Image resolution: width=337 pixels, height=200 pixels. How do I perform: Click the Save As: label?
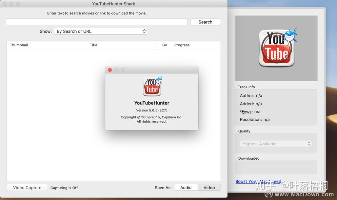[x=163, y=188]
